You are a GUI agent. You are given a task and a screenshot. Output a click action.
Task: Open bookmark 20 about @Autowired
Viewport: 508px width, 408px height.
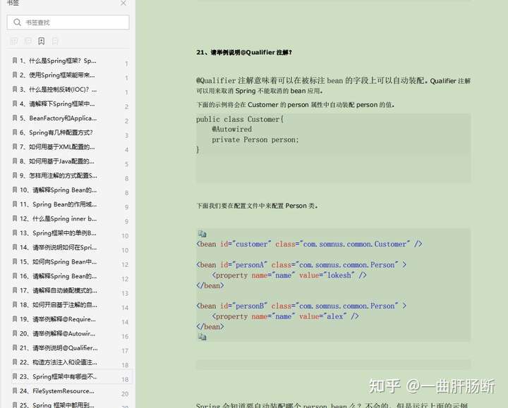click(57, 333)
